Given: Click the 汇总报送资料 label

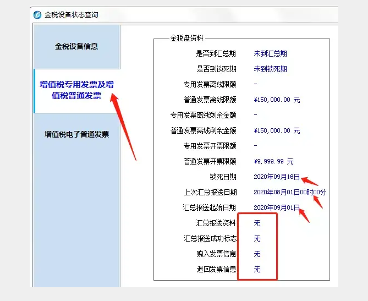Looking at the screenshot, I should tap(216, 223).
